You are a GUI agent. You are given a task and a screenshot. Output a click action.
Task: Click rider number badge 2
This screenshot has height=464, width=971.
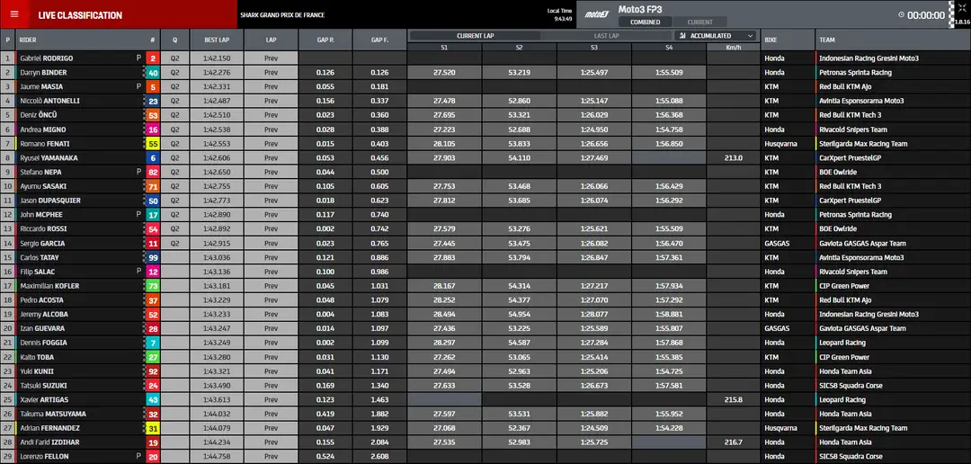[x=153, y=58]
